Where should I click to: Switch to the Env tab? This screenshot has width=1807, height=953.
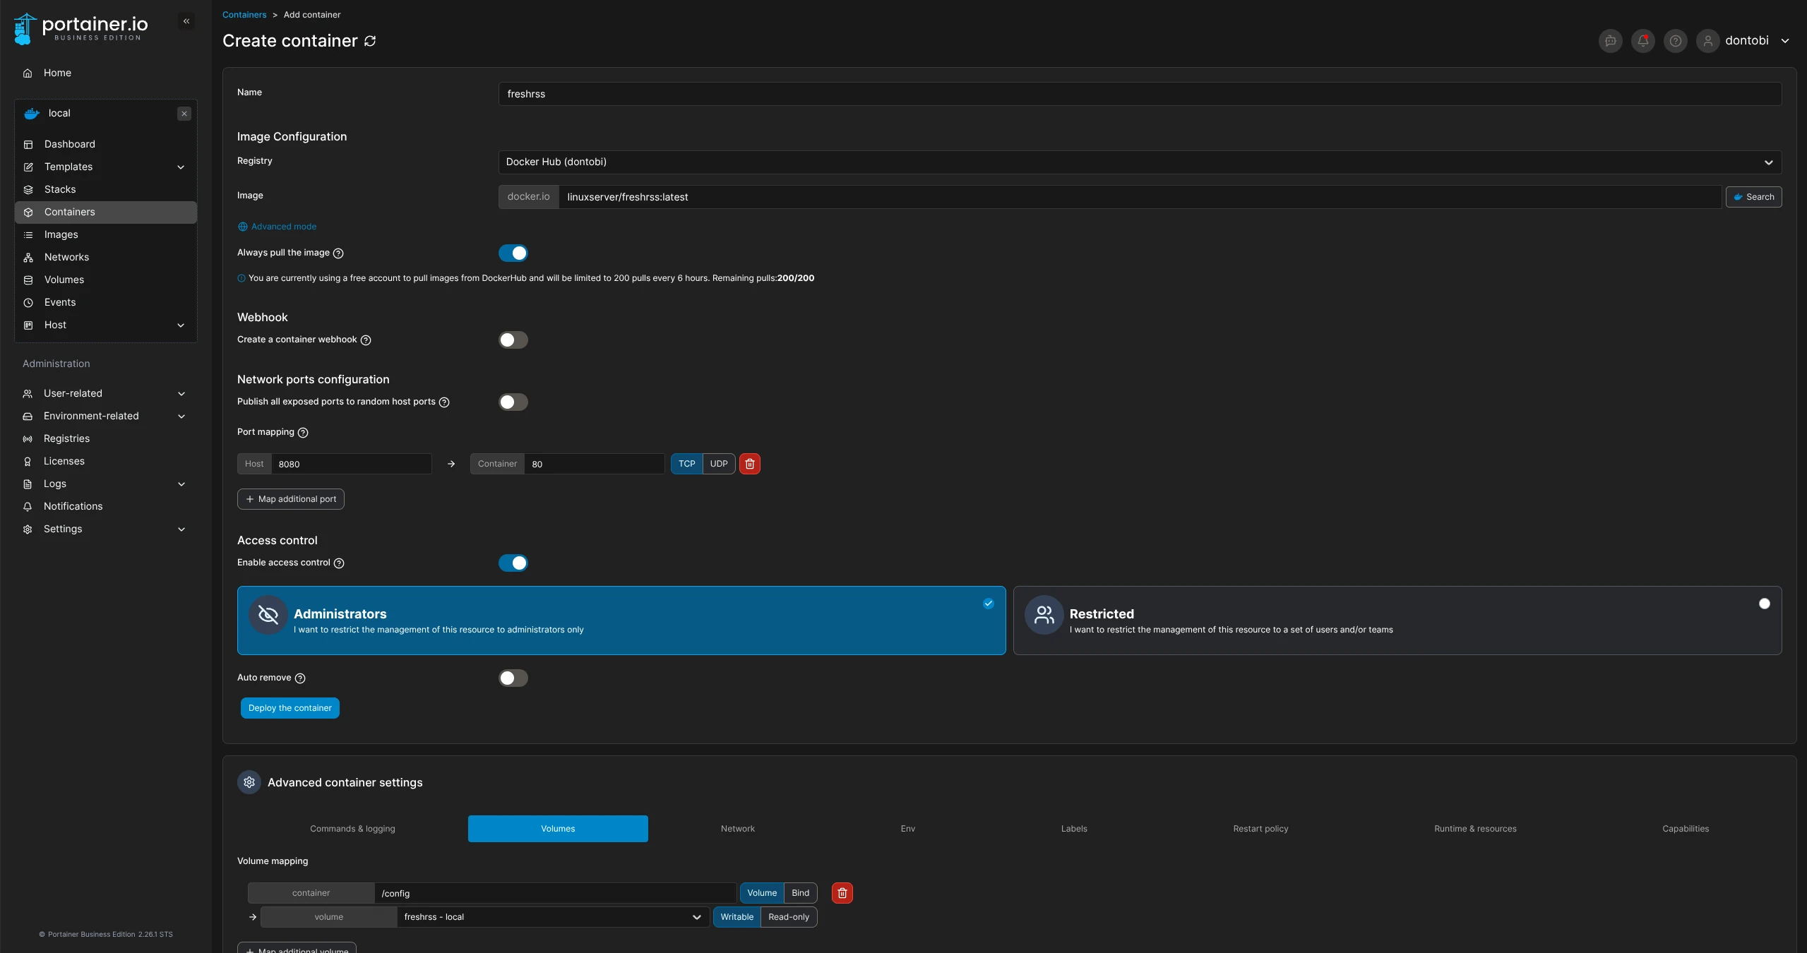pos(908,829)
